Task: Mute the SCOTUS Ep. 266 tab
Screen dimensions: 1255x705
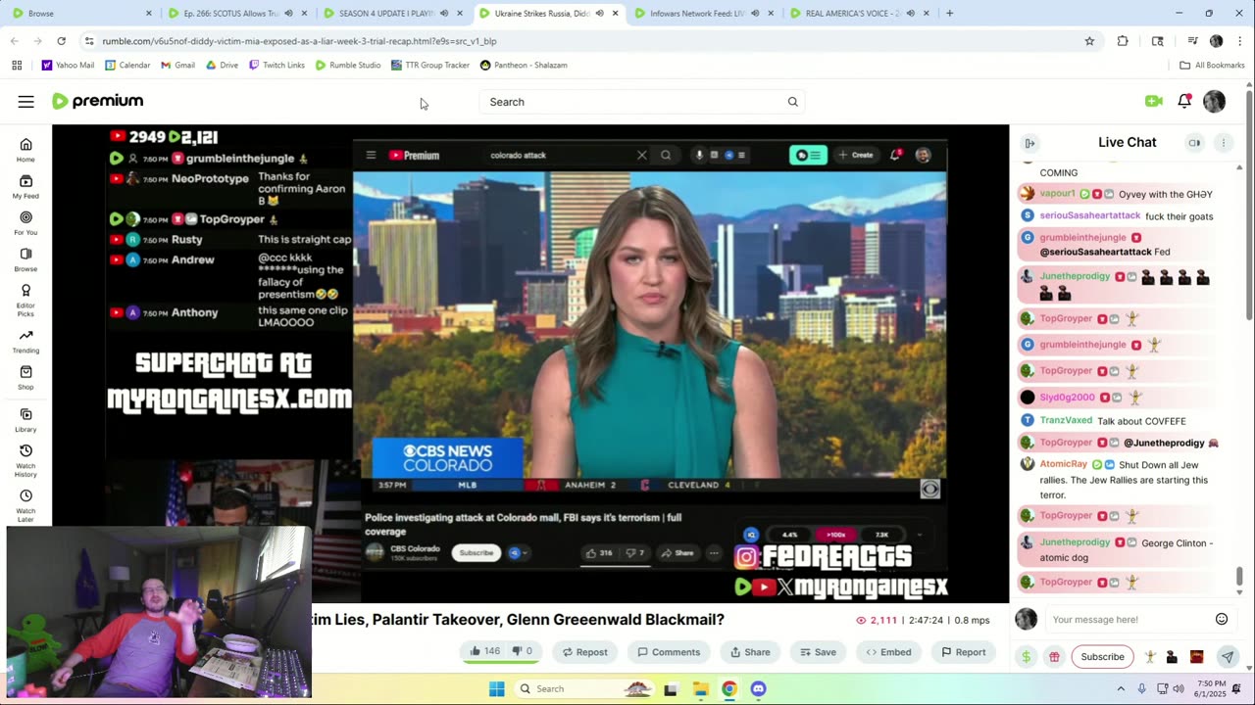Action: (288, 14)
